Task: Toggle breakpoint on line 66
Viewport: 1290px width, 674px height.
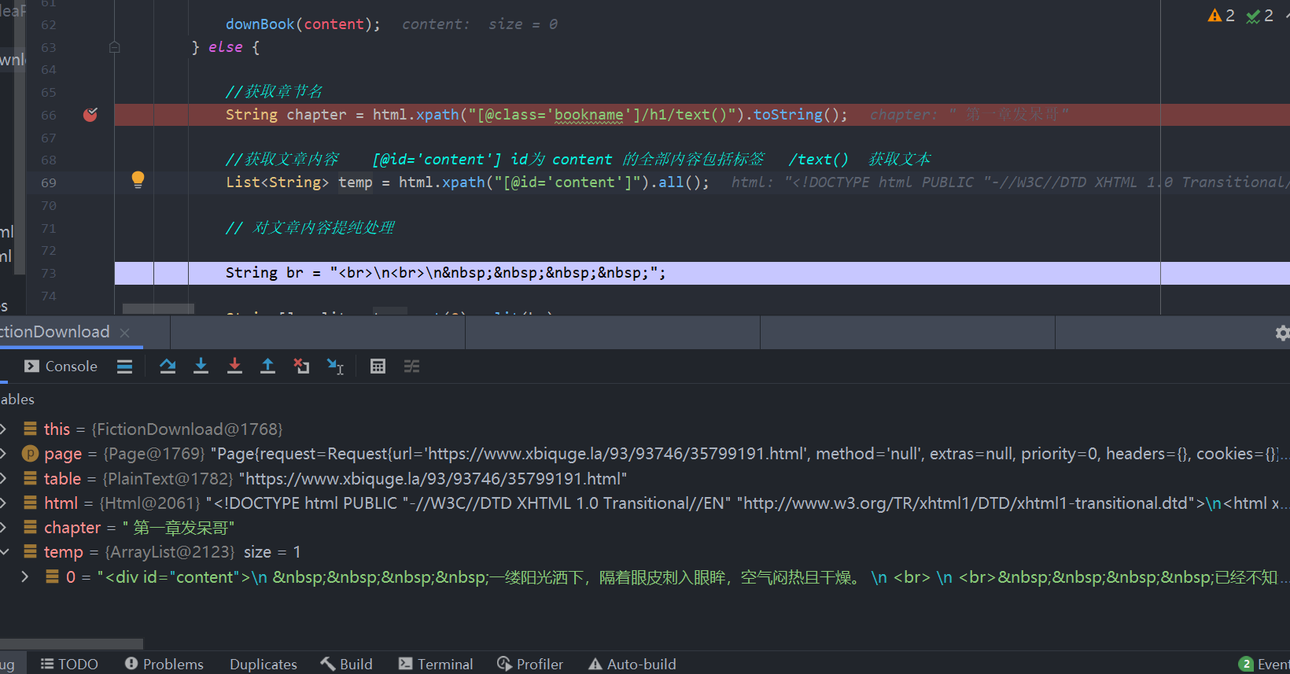Action: [x=90, y=115]
